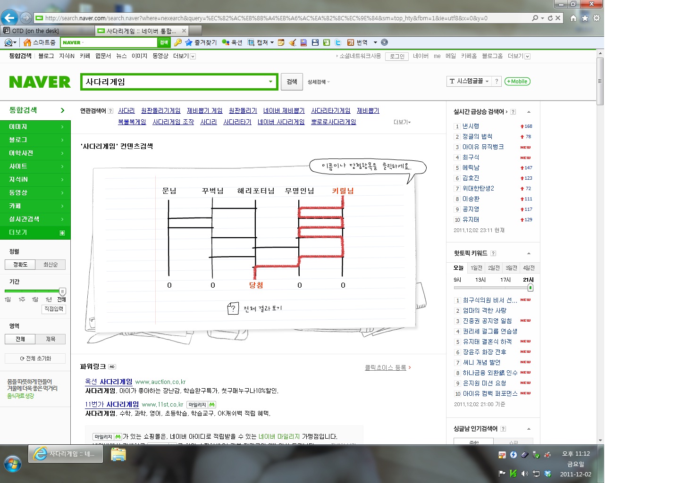This screenshot has width=699, height=483.
Task: Open the Windows Start orb
Action: [x=13, y=464]
